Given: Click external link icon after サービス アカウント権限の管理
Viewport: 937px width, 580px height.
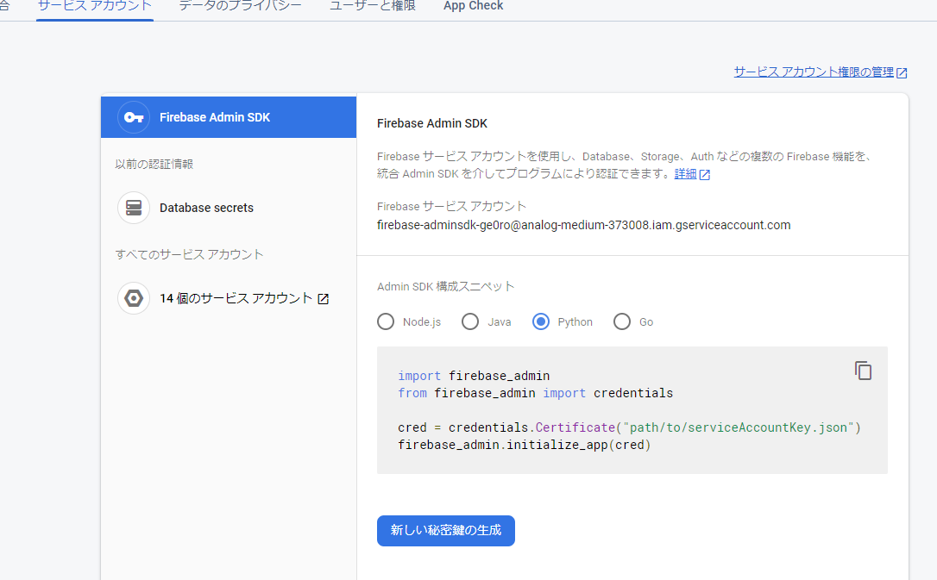Looking at the screenshot, I should 902,72.
